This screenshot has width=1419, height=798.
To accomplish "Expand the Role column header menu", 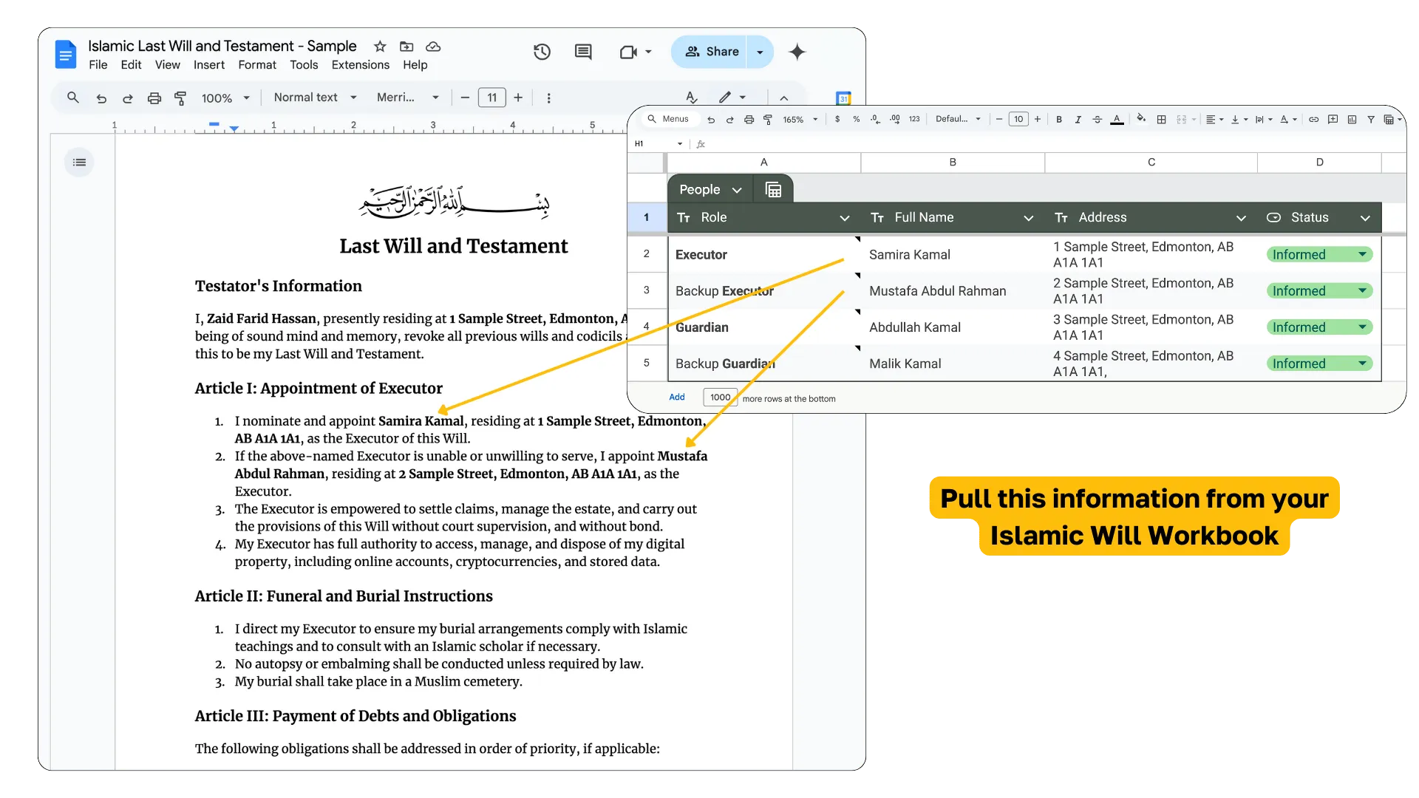I will point(844,218).
